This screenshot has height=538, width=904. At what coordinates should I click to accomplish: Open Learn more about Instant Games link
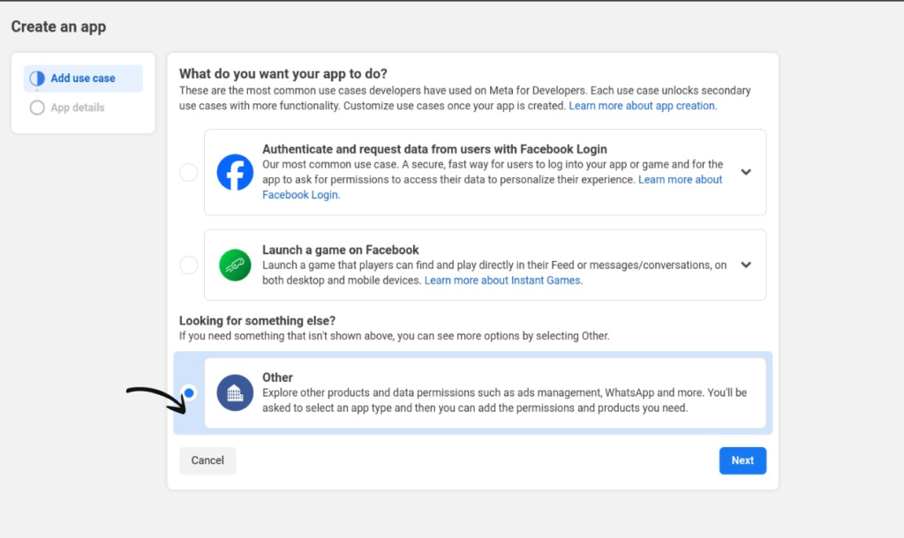point(503,280)
